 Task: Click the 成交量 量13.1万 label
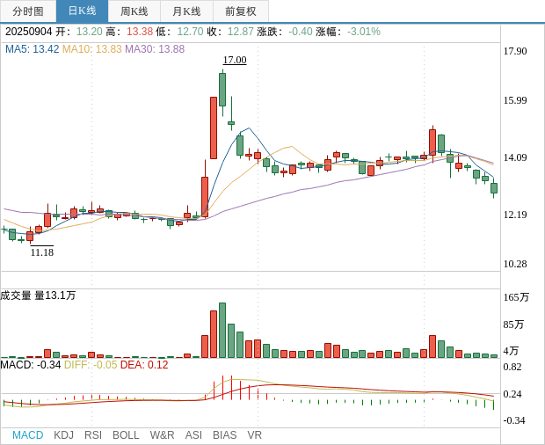[38, 295]
